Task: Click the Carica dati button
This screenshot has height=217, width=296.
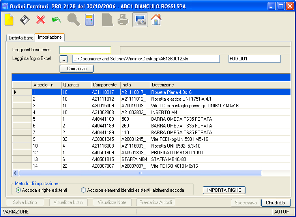Action: pyautogui.click(x=77, y=69)
